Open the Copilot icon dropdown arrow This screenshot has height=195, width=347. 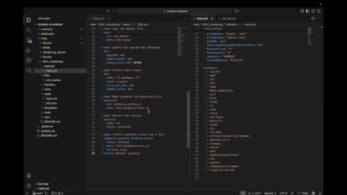pos(240,11)
